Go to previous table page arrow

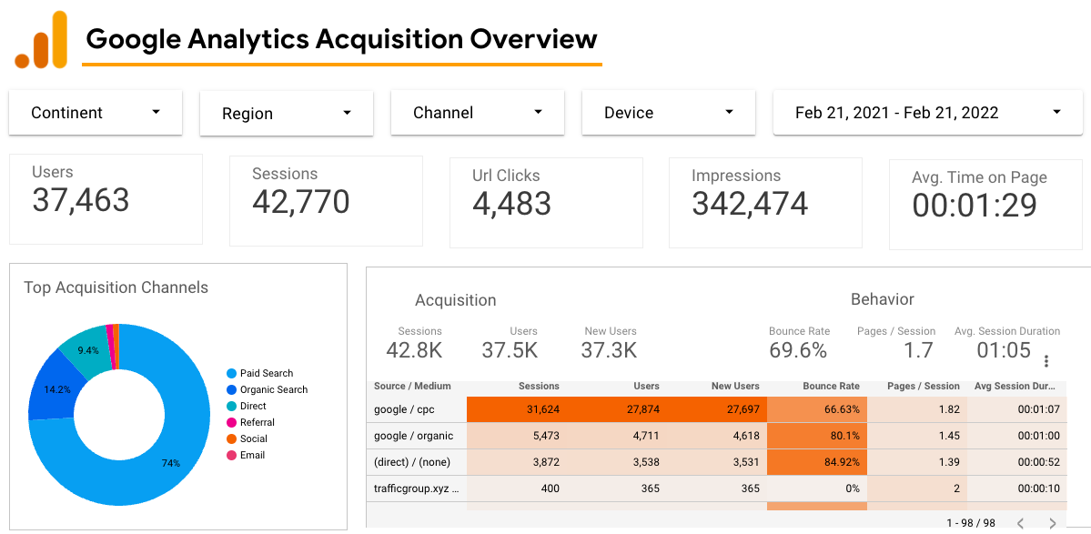1021,523
